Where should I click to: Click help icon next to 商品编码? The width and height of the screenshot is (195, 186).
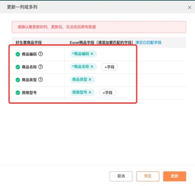[x=40, y=54]
